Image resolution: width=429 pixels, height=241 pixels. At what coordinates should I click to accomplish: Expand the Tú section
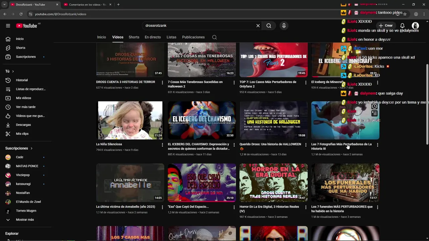10,71
